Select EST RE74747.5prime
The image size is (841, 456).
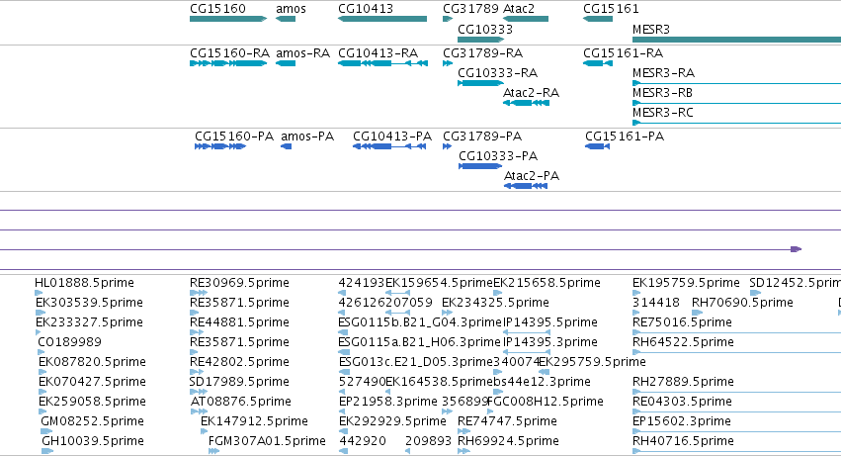507,422
